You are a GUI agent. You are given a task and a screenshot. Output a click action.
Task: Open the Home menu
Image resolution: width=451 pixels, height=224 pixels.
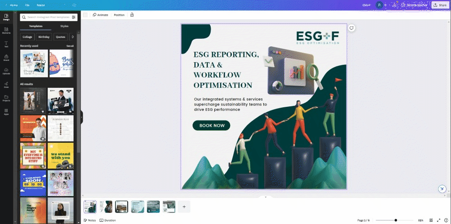pyautogui.click(x=14, y=5)
